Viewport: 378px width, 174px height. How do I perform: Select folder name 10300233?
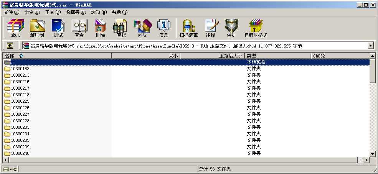20,127
